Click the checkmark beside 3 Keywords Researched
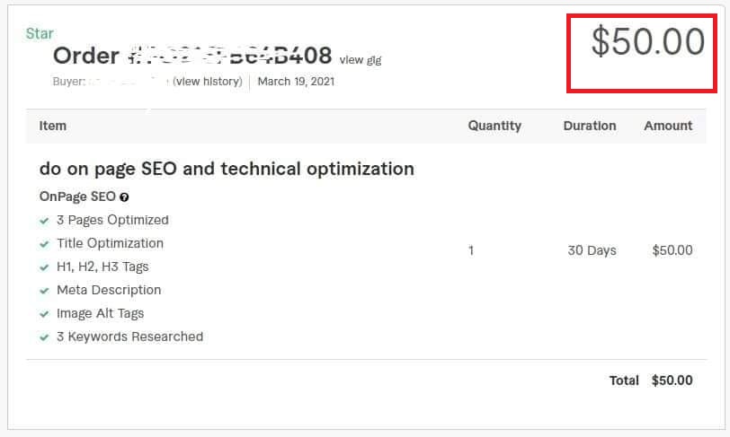The height and width of the screenshot is (437, 730). click(44, 337)
